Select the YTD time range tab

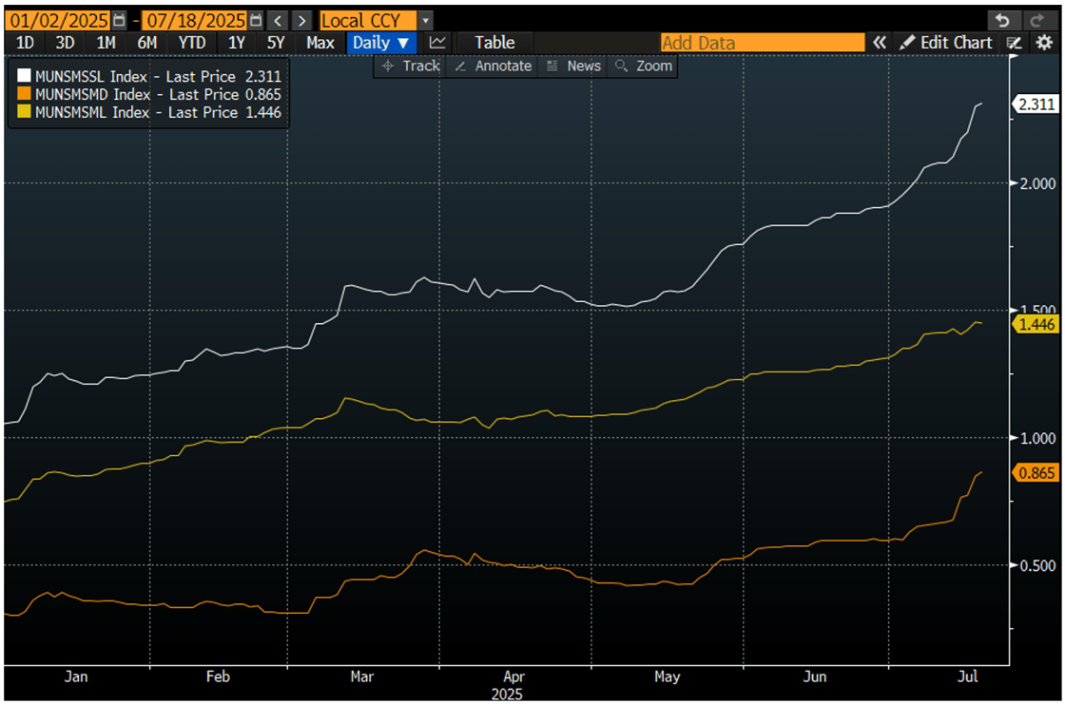pyautogui.click(x=192, y=43)
